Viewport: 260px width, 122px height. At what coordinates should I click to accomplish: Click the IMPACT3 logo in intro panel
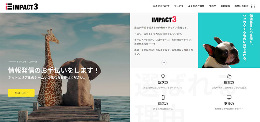point(164,20)
